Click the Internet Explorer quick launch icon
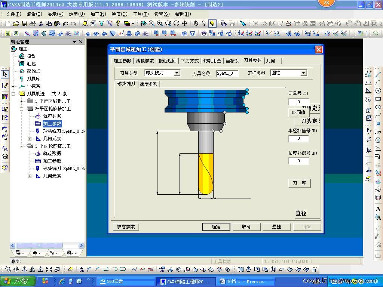This screenshot has height=287, width=383. pyautogui.click(x=62, y=281)
